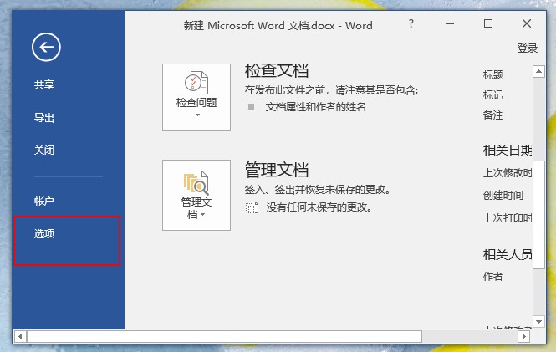
Task: Open the 帐户 page
Action: click(44, 201)
